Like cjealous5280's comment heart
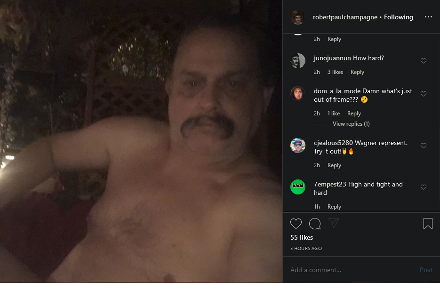440x283 pixels. (424, 146)
